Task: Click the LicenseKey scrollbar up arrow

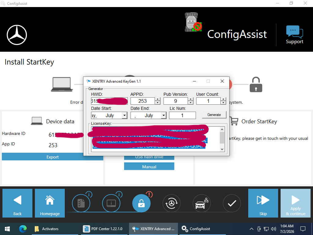Action: coord(222,129)
